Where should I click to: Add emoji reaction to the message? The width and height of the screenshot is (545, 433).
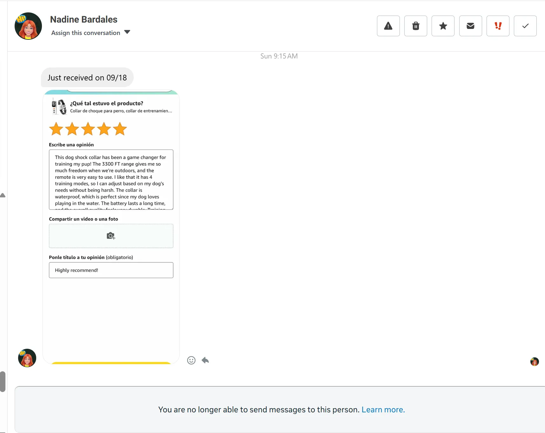pos(191,360)
